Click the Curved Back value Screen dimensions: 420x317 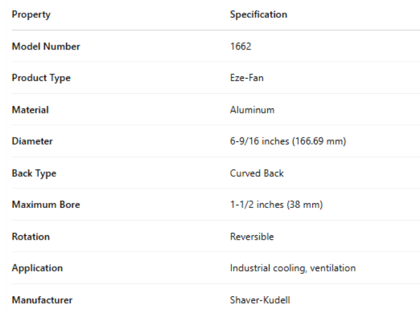(x=257, y=173)
